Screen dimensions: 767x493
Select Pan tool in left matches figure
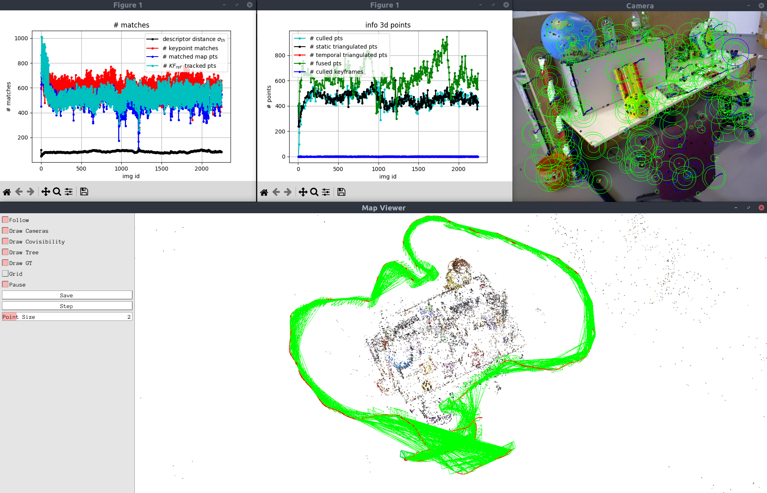tap(45, 192)
